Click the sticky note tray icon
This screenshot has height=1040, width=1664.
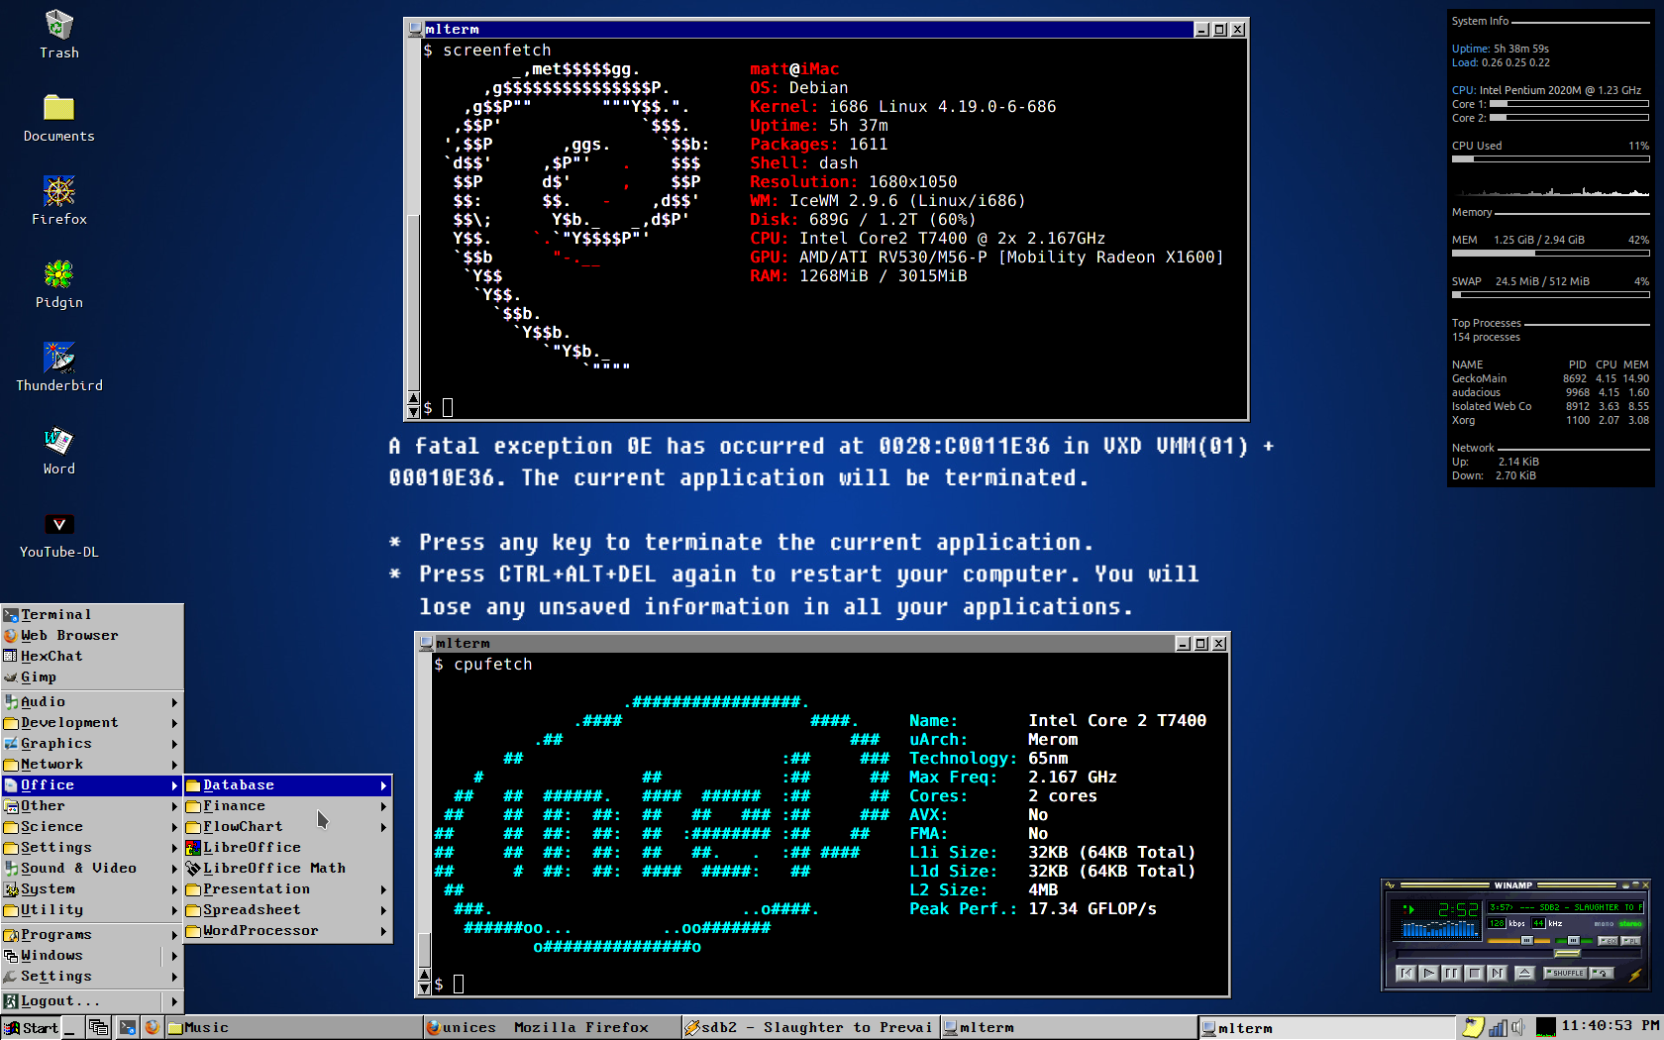pyautogui.click(x=1473, y=1027)
